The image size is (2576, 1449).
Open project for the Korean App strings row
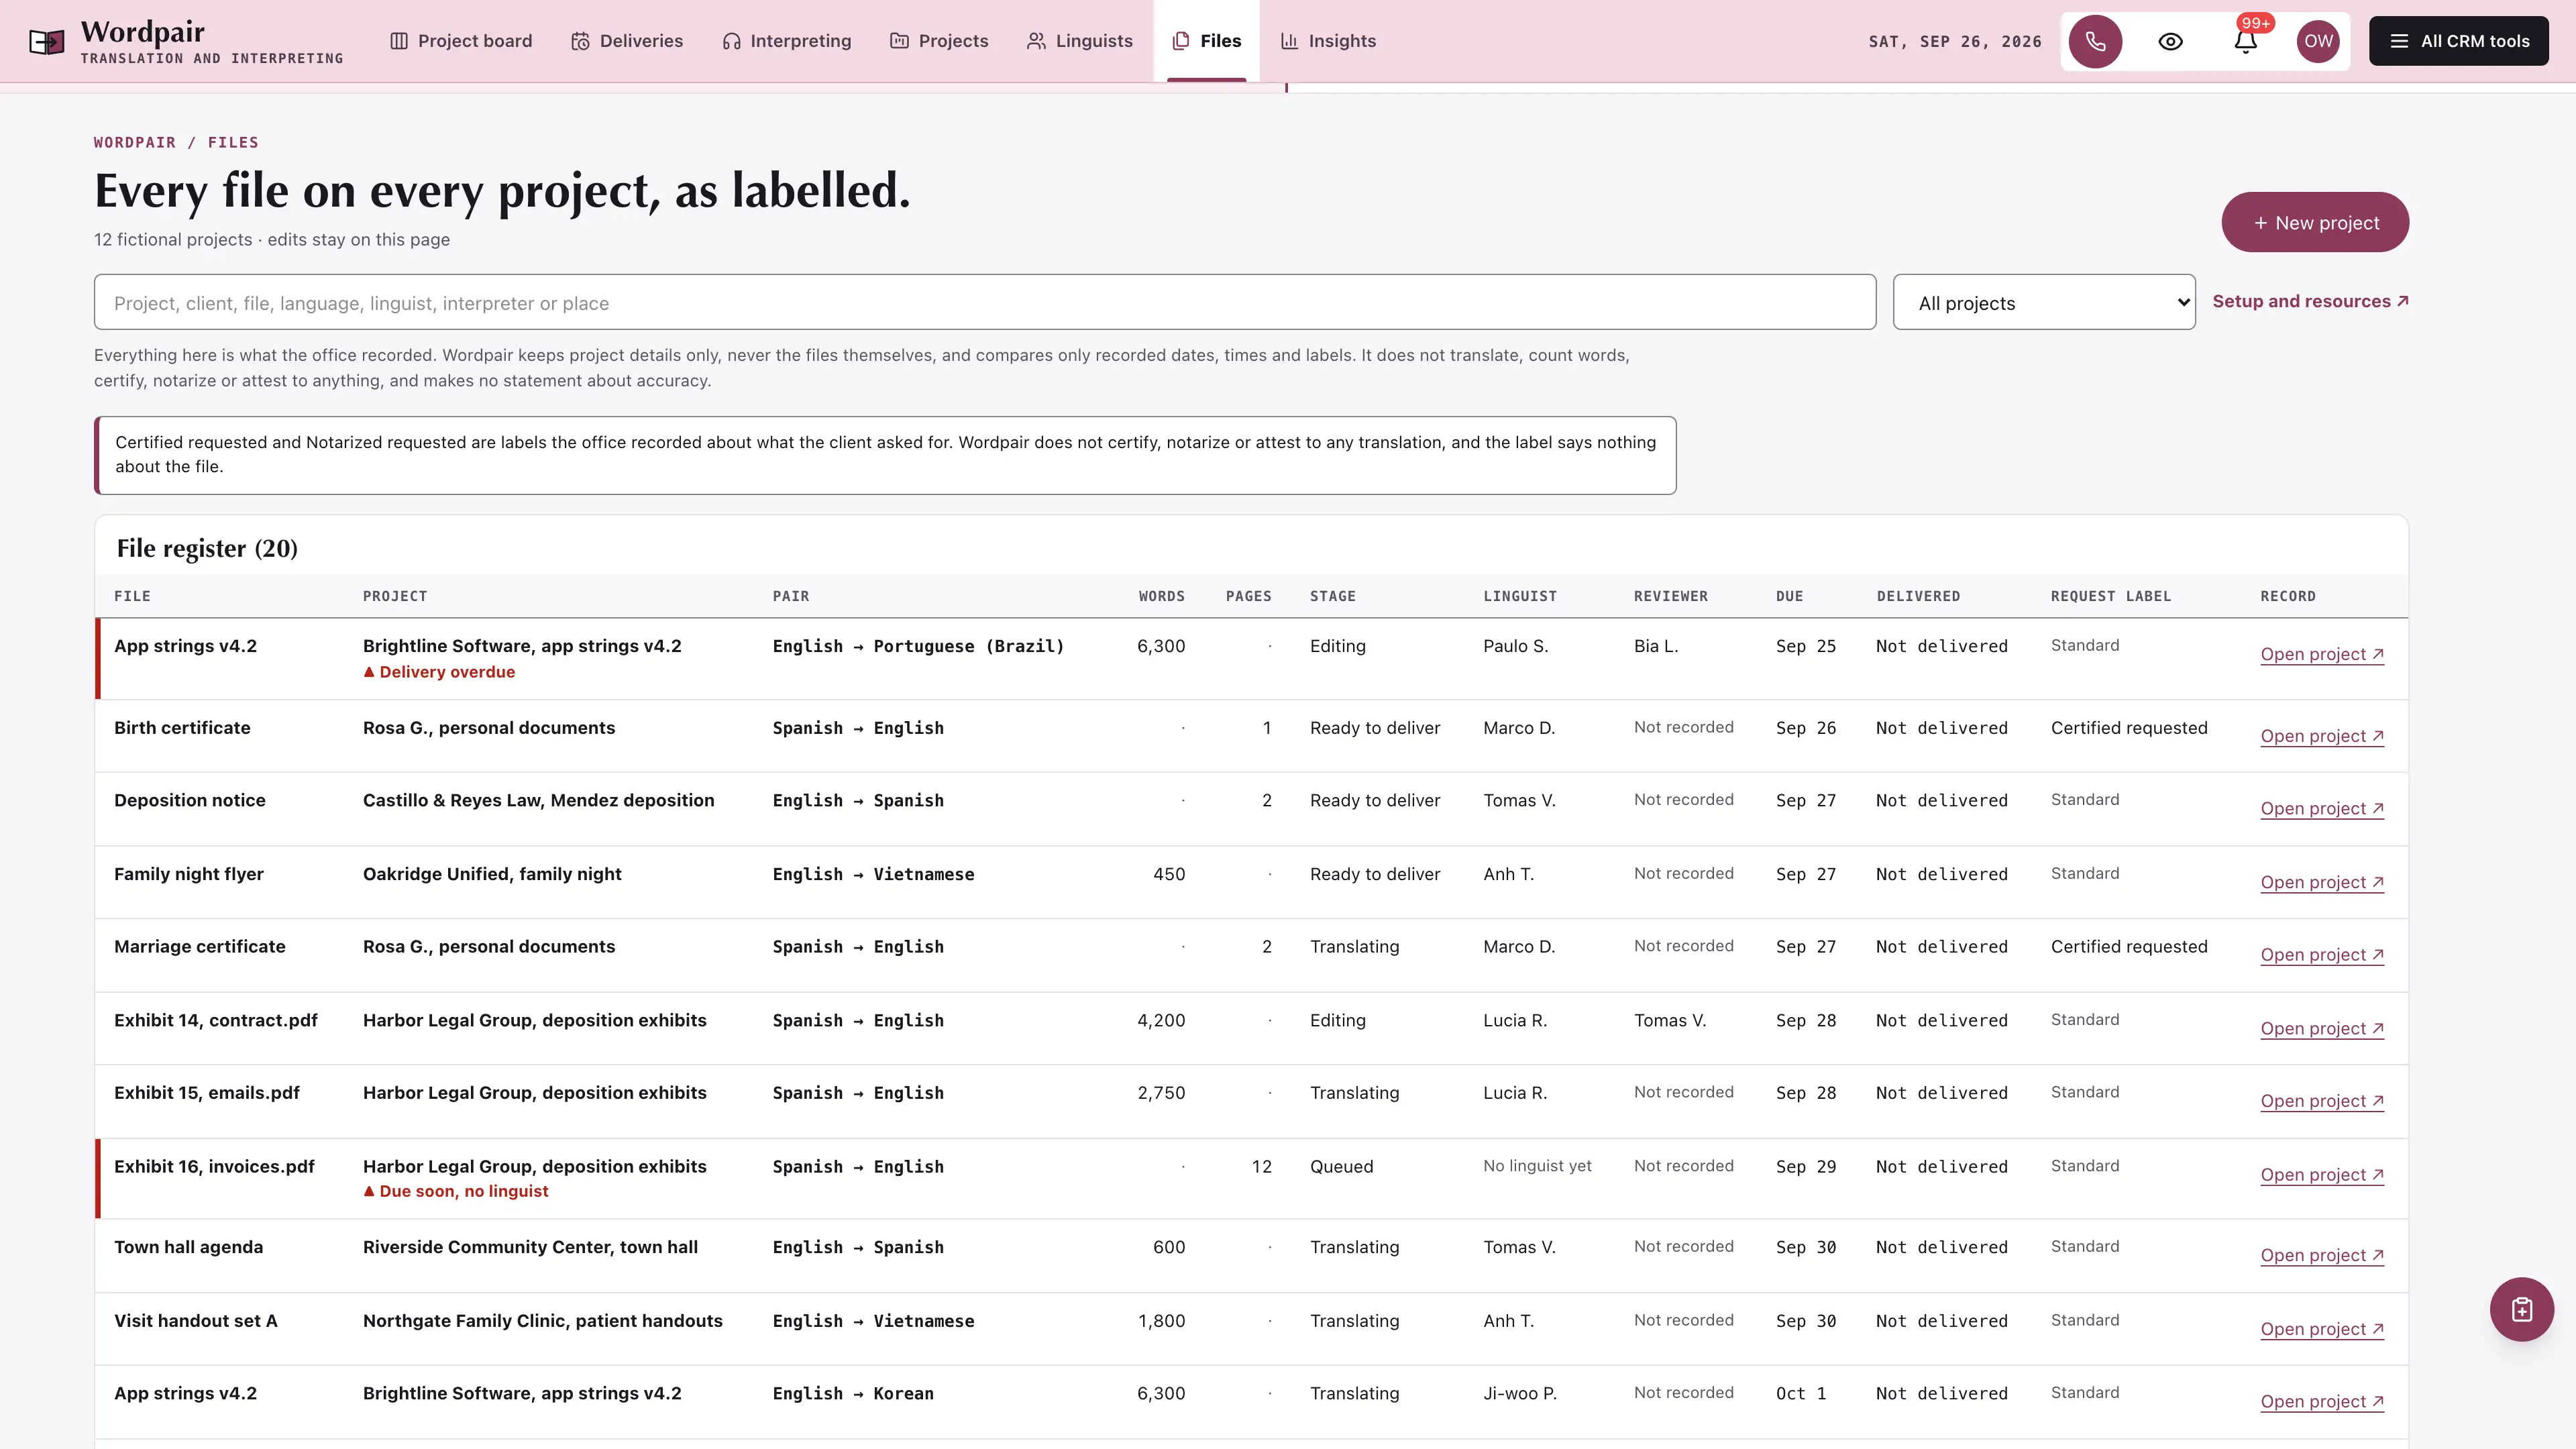[2322, 1402]
